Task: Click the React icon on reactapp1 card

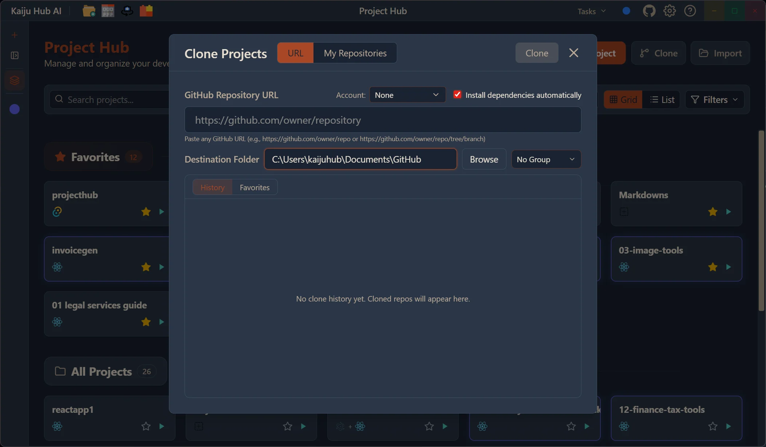Action: click(x=57, y=426)
